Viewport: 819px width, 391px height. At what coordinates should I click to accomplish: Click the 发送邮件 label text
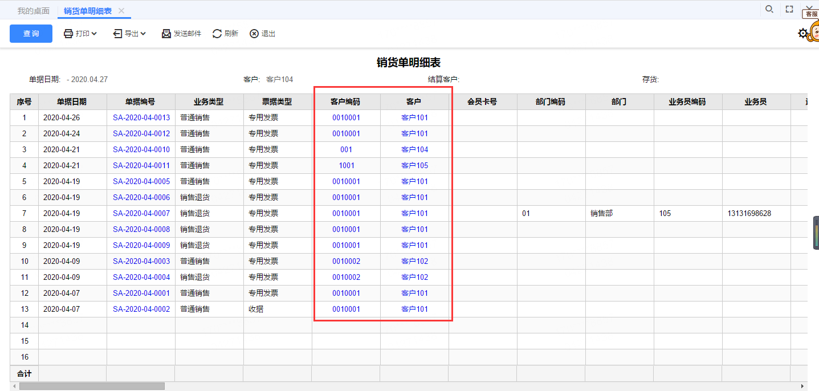click(188, 34)
